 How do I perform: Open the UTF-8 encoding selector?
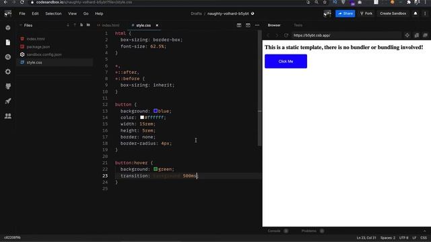click(x=403, y=237)
